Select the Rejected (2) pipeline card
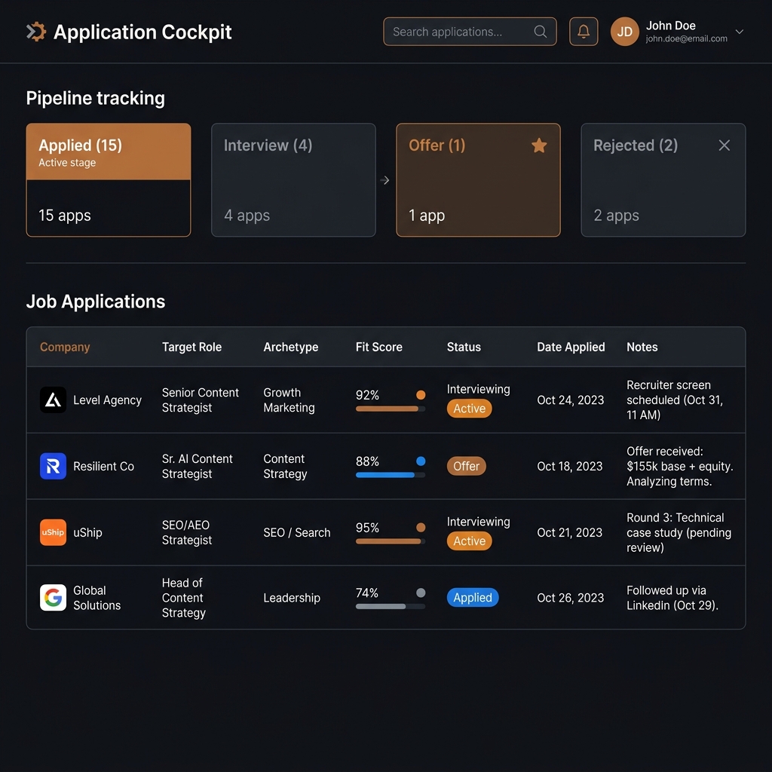Screen dimensions: 772x772 click(663, 179)
